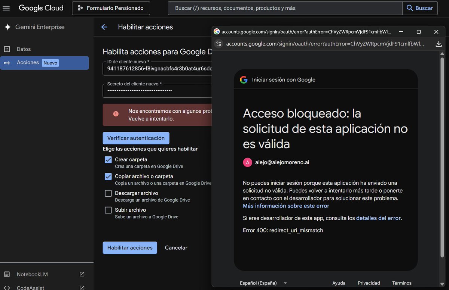Click the CodeAssist external link icon

tap(82, 287)
